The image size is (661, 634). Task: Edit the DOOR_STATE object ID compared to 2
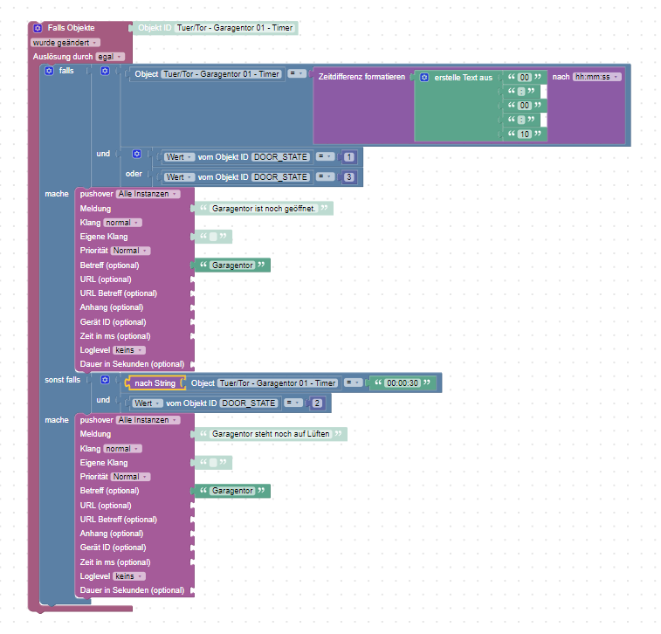pyautogui.click(x=249, y=403)
